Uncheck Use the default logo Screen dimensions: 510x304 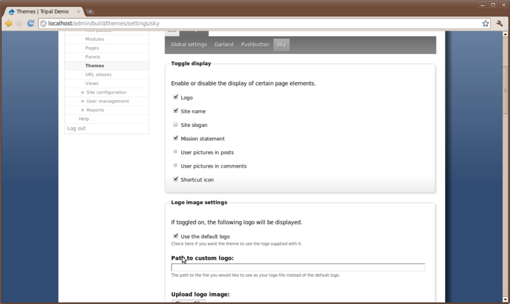[x=176, y=236]
